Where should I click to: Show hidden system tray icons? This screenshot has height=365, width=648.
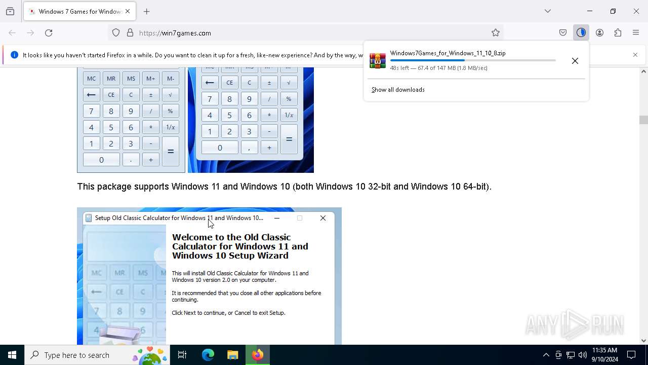click(x=546, y=355)
